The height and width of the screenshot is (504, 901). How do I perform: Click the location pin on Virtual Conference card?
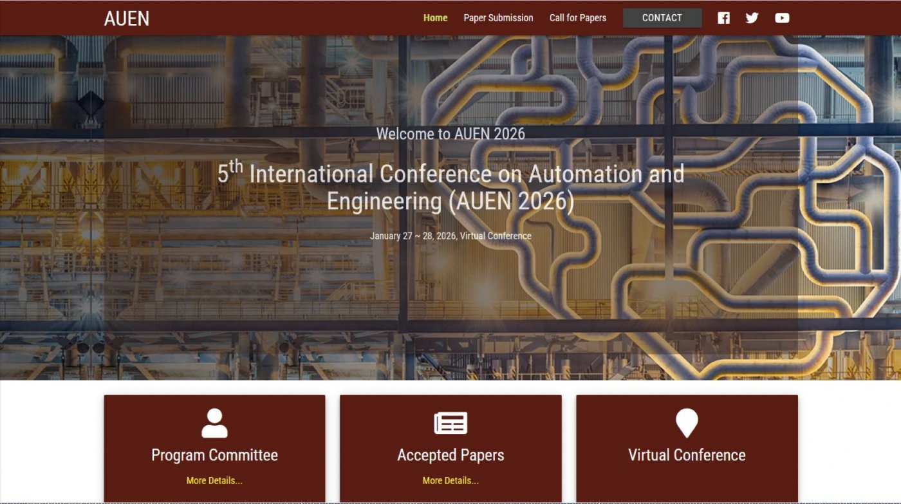(687, 422)
